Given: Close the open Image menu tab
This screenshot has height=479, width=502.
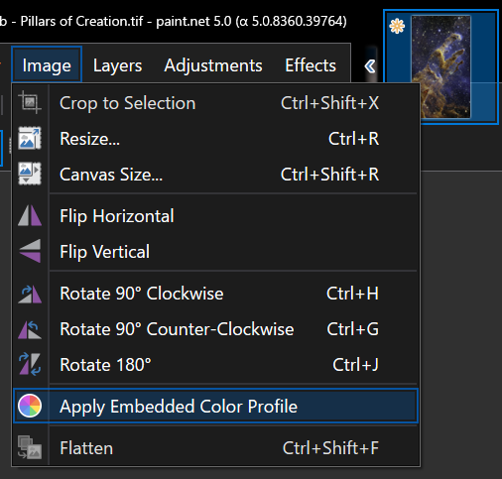Looking at the screenshot, I should (x=47, y=64).
